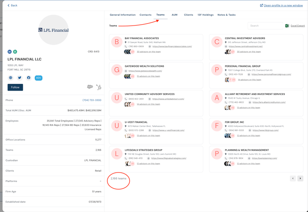Open Bay Financial Associates team avatar B
Screen dimensions: 308x212
coord(117,42)
